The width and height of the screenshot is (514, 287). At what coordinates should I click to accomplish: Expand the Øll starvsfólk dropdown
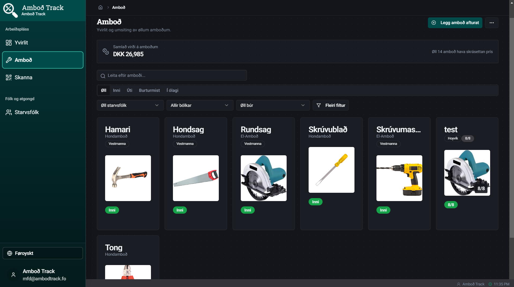(x=130, y=105)
